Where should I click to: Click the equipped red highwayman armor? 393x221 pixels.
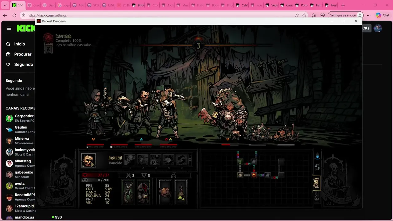143,192
